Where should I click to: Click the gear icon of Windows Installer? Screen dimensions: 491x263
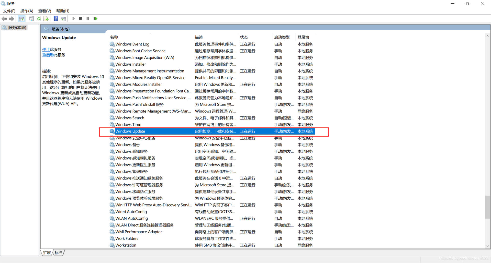112,64
